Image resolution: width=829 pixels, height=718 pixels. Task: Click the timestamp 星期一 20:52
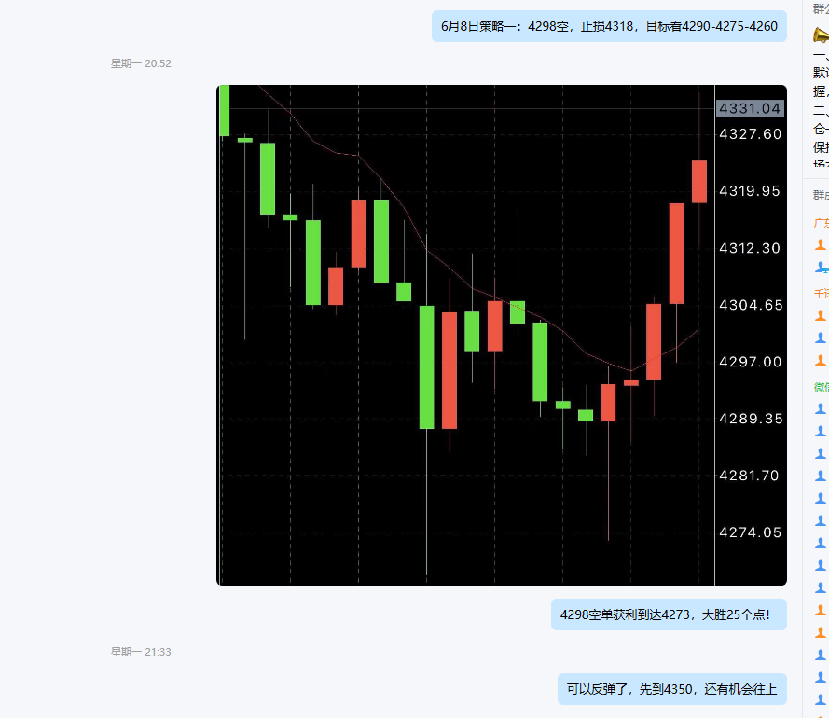coord(141,63)
